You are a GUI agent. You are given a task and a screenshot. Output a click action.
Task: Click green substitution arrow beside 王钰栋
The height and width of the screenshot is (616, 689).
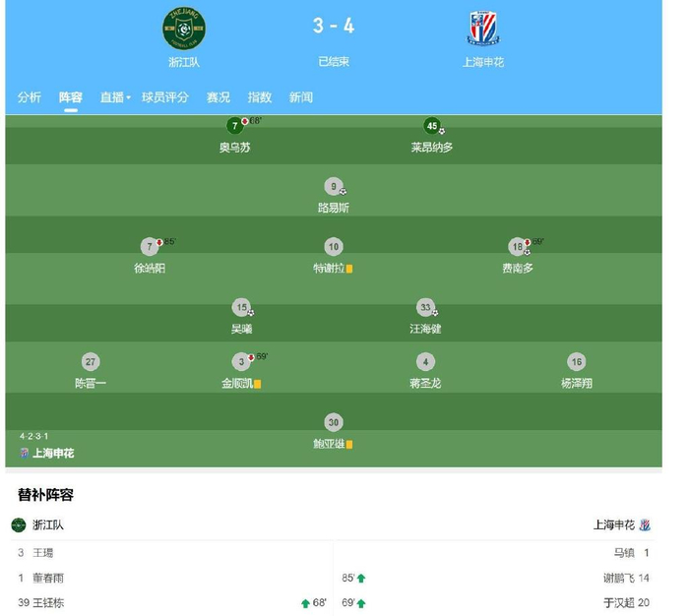(x=306, y=603)
